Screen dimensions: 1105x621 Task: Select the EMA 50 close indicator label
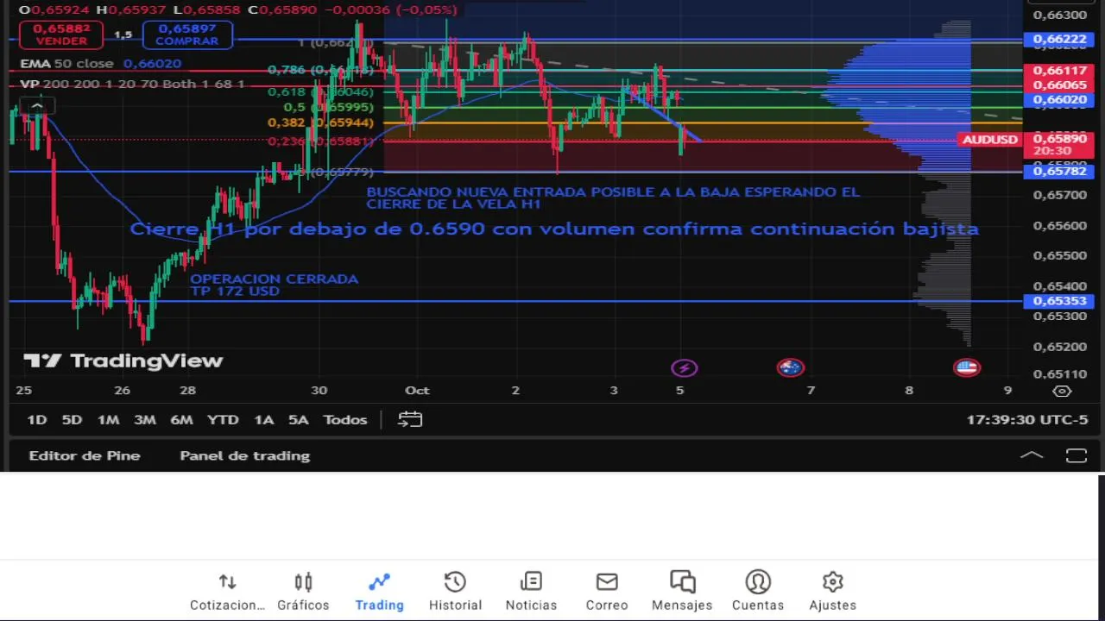click(x=67, y=64)
